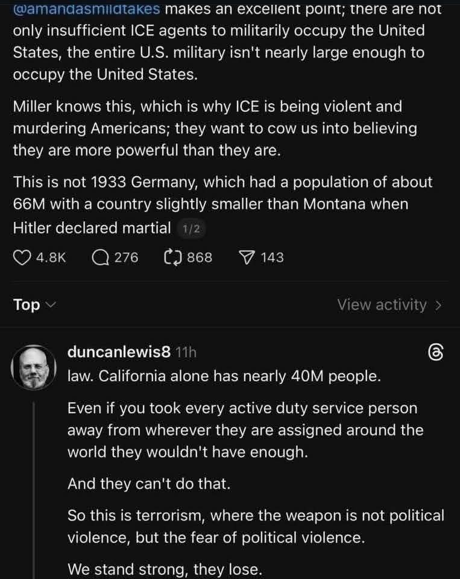
Task: Open the @amandasmildtakes mention
Action: point(86,8)
